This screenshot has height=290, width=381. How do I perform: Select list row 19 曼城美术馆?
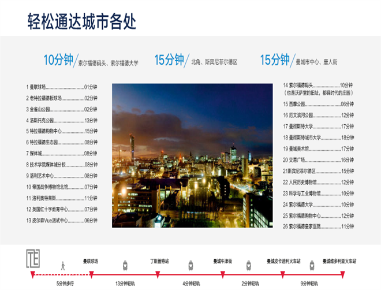318,149
